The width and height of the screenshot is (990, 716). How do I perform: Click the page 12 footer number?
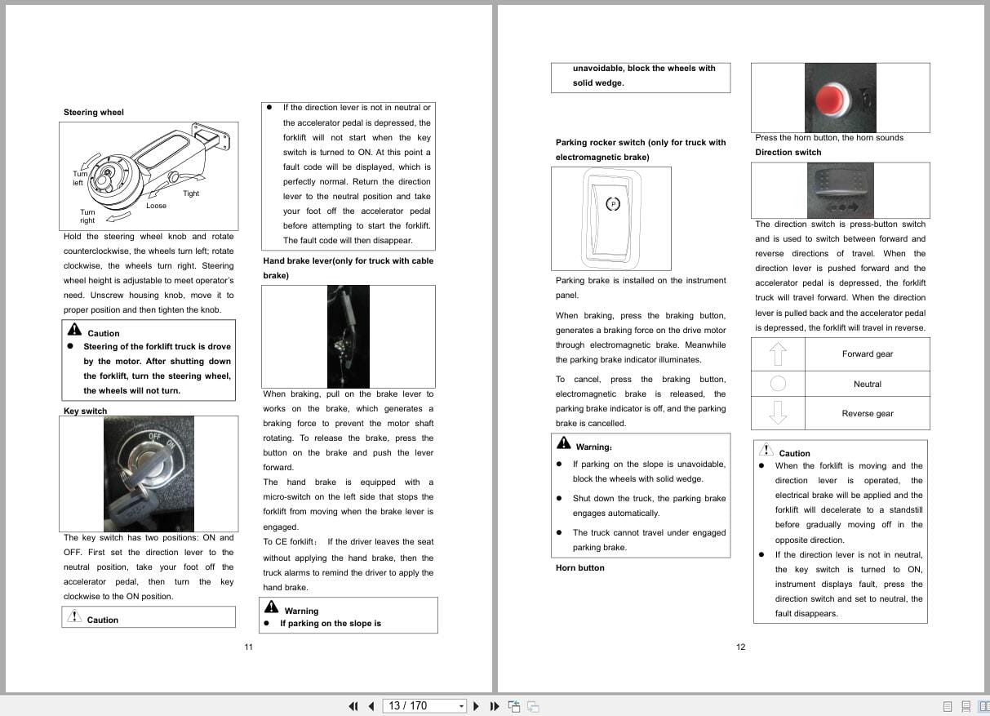tap(740, 647)
